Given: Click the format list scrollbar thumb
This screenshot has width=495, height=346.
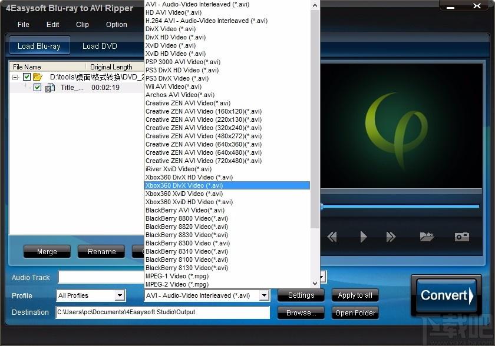Looking at the screenshot, I should pyautogui.click(x=315, y=119).
